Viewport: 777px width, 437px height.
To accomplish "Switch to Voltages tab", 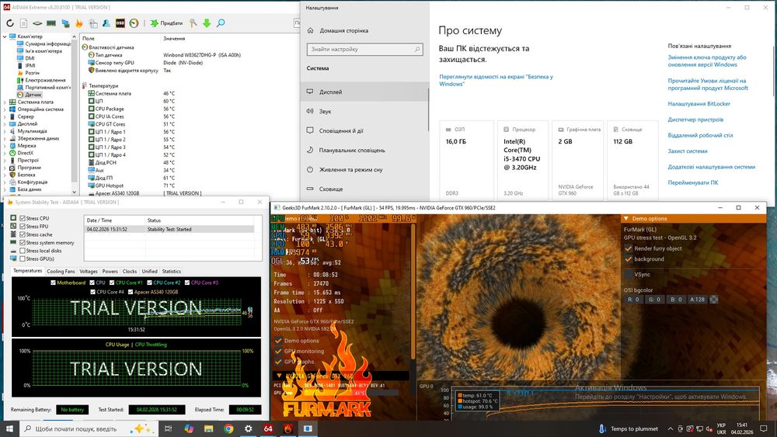I will tap(89, 271).
